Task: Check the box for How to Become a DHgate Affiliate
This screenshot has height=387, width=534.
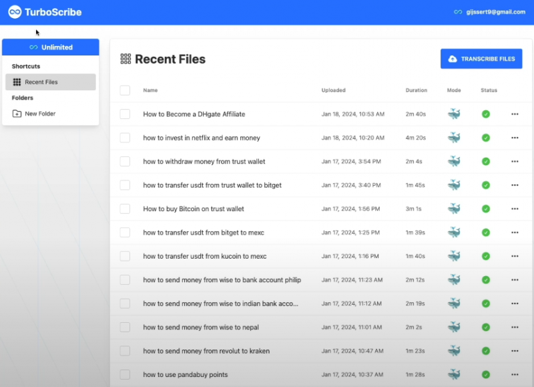Action: (x=125, y=114)
